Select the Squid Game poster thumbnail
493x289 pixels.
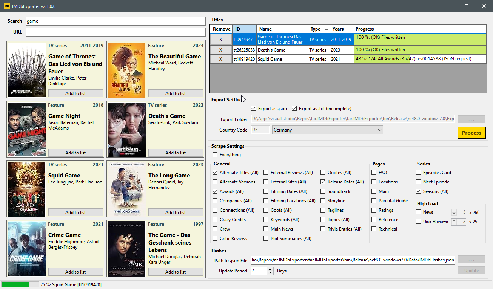pyautogui.click(x=26, y=189)
